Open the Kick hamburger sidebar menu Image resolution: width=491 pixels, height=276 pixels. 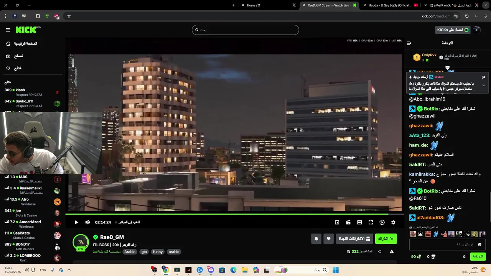[x=8, y=30]
